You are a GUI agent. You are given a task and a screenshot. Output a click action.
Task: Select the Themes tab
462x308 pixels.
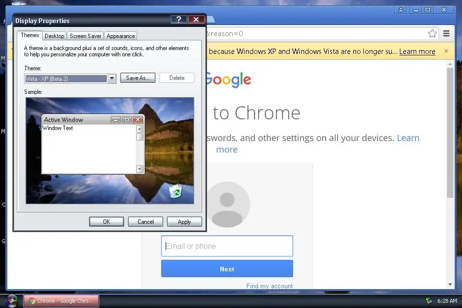point(30,35)
